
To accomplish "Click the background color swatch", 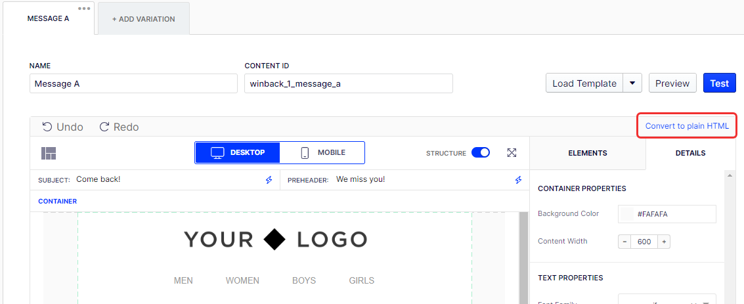I will pyautogui.click(x=628, y=214).
